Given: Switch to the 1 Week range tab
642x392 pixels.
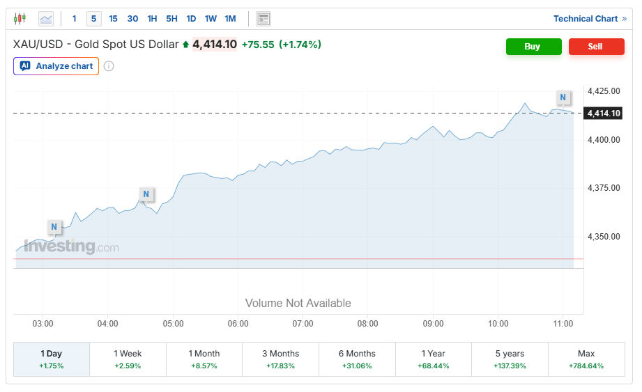Looking at the screenshot, I should 128,359.
